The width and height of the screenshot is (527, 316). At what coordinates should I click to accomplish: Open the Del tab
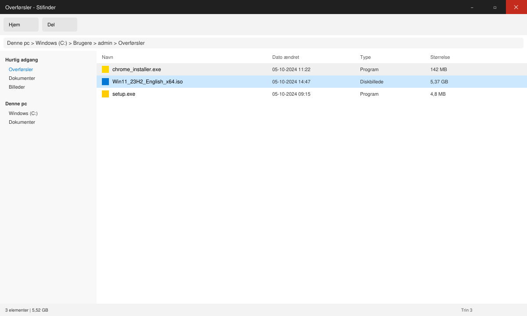[60, 25]
